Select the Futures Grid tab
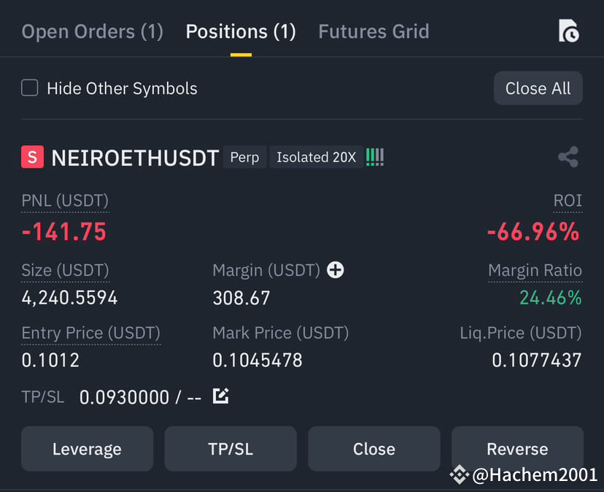 [x=373, y=31]
